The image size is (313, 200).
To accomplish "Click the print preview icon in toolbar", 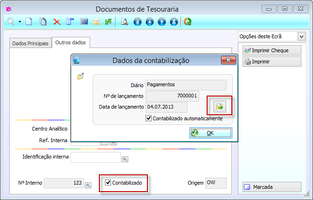I will (x=125, y=21).
